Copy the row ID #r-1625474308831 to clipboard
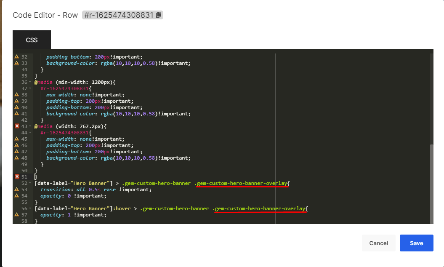 (158, 15)
